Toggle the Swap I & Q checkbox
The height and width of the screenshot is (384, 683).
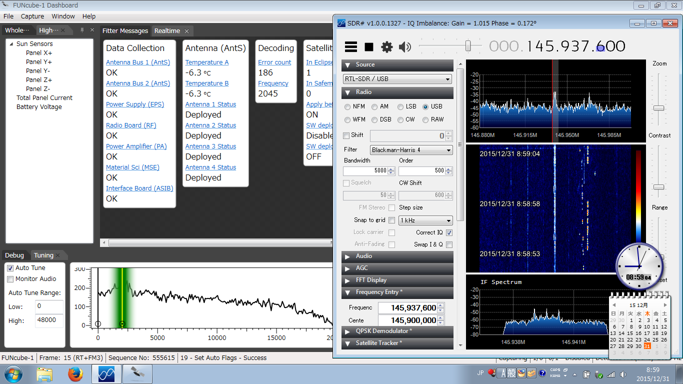coord(449,244)
